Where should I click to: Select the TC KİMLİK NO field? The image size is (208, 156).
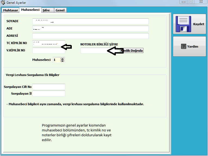49,43
